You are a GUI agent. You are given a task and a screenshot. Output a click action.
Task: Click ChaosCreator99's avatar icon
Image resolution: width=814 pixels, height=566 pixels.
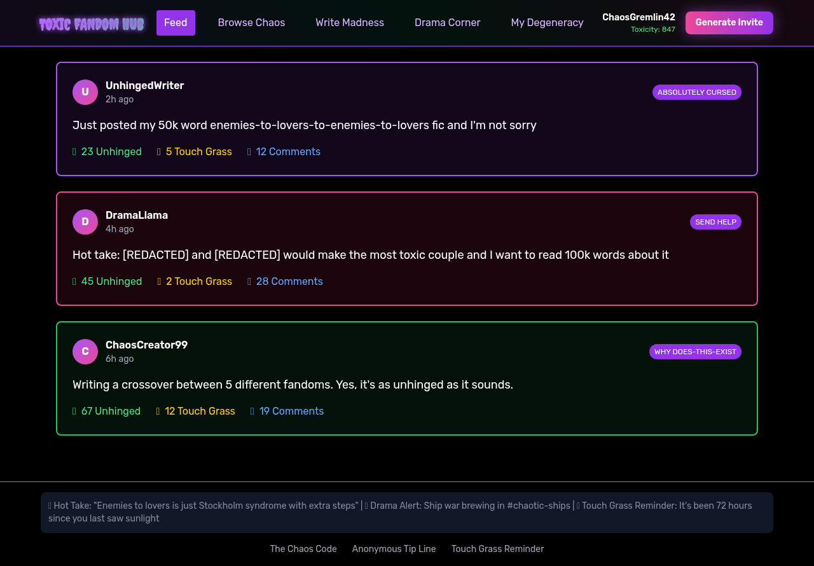[x=85, y=351]
